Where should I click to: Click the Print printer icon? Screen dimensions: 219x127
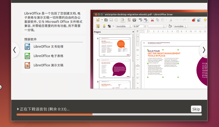(134, 20)
